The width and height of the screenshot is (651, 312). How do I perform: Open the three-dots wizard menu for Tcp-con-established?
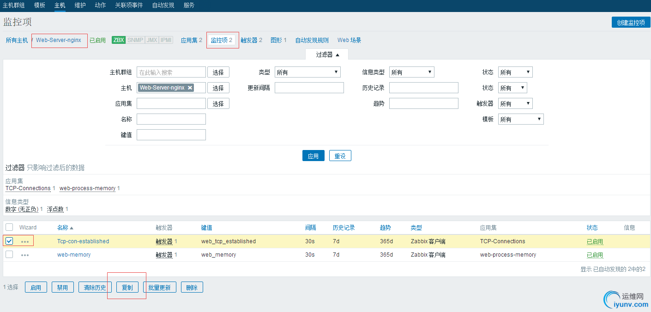tap(25, 241)
